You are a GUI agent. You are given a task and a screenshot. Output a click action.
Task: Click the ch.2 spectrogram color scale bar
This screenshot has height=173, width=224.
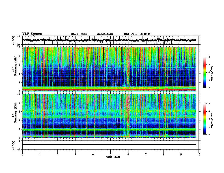[x=204, y=119]
